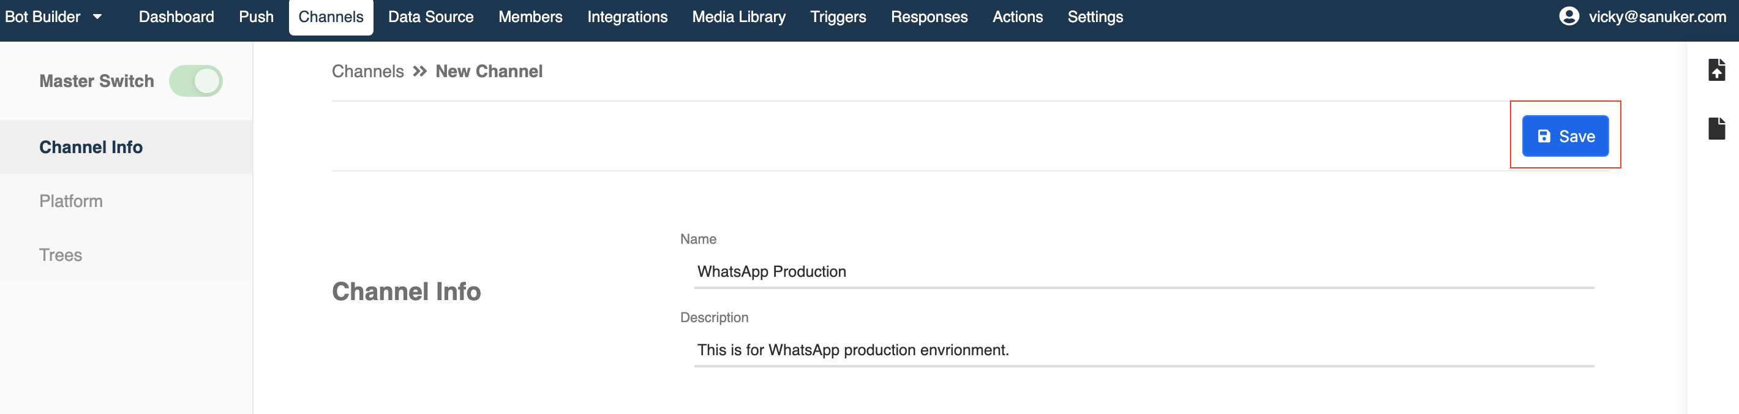Image resolution: width=1739 pixels, height=414 pixels.
Task: Click the Bot Builder label
Action: point(42,17)
